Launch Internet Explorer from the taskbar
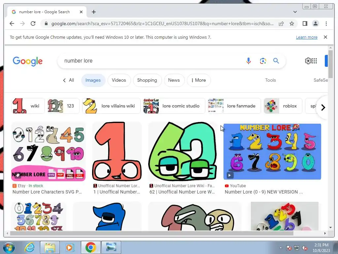 pos(29,247)
